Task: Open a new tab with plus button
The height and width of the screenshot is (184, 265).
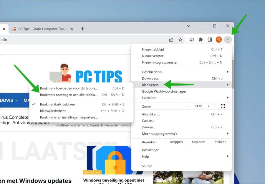Action: click(82, 29)
